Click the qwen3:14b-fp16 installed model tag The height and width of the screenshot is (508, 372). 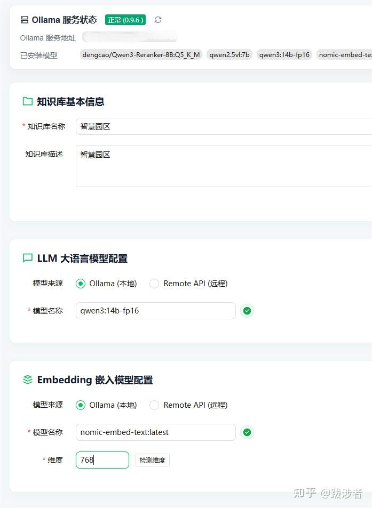point(284,54)
